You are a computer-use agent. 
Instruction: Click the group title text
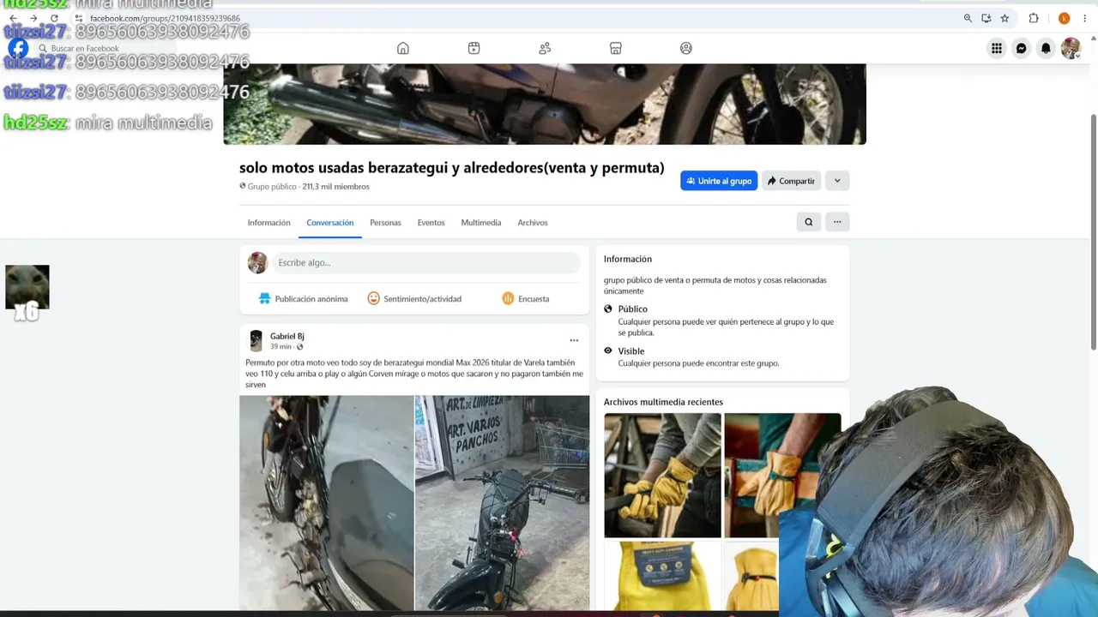[x=452, y=168]
